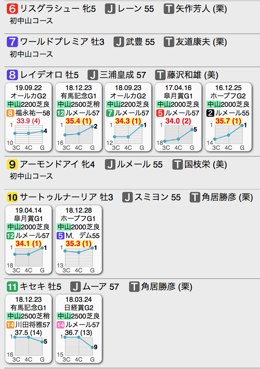Select jockey ムーア 57
This screenshot has height=369, width=260.
[x=101, y=287]
